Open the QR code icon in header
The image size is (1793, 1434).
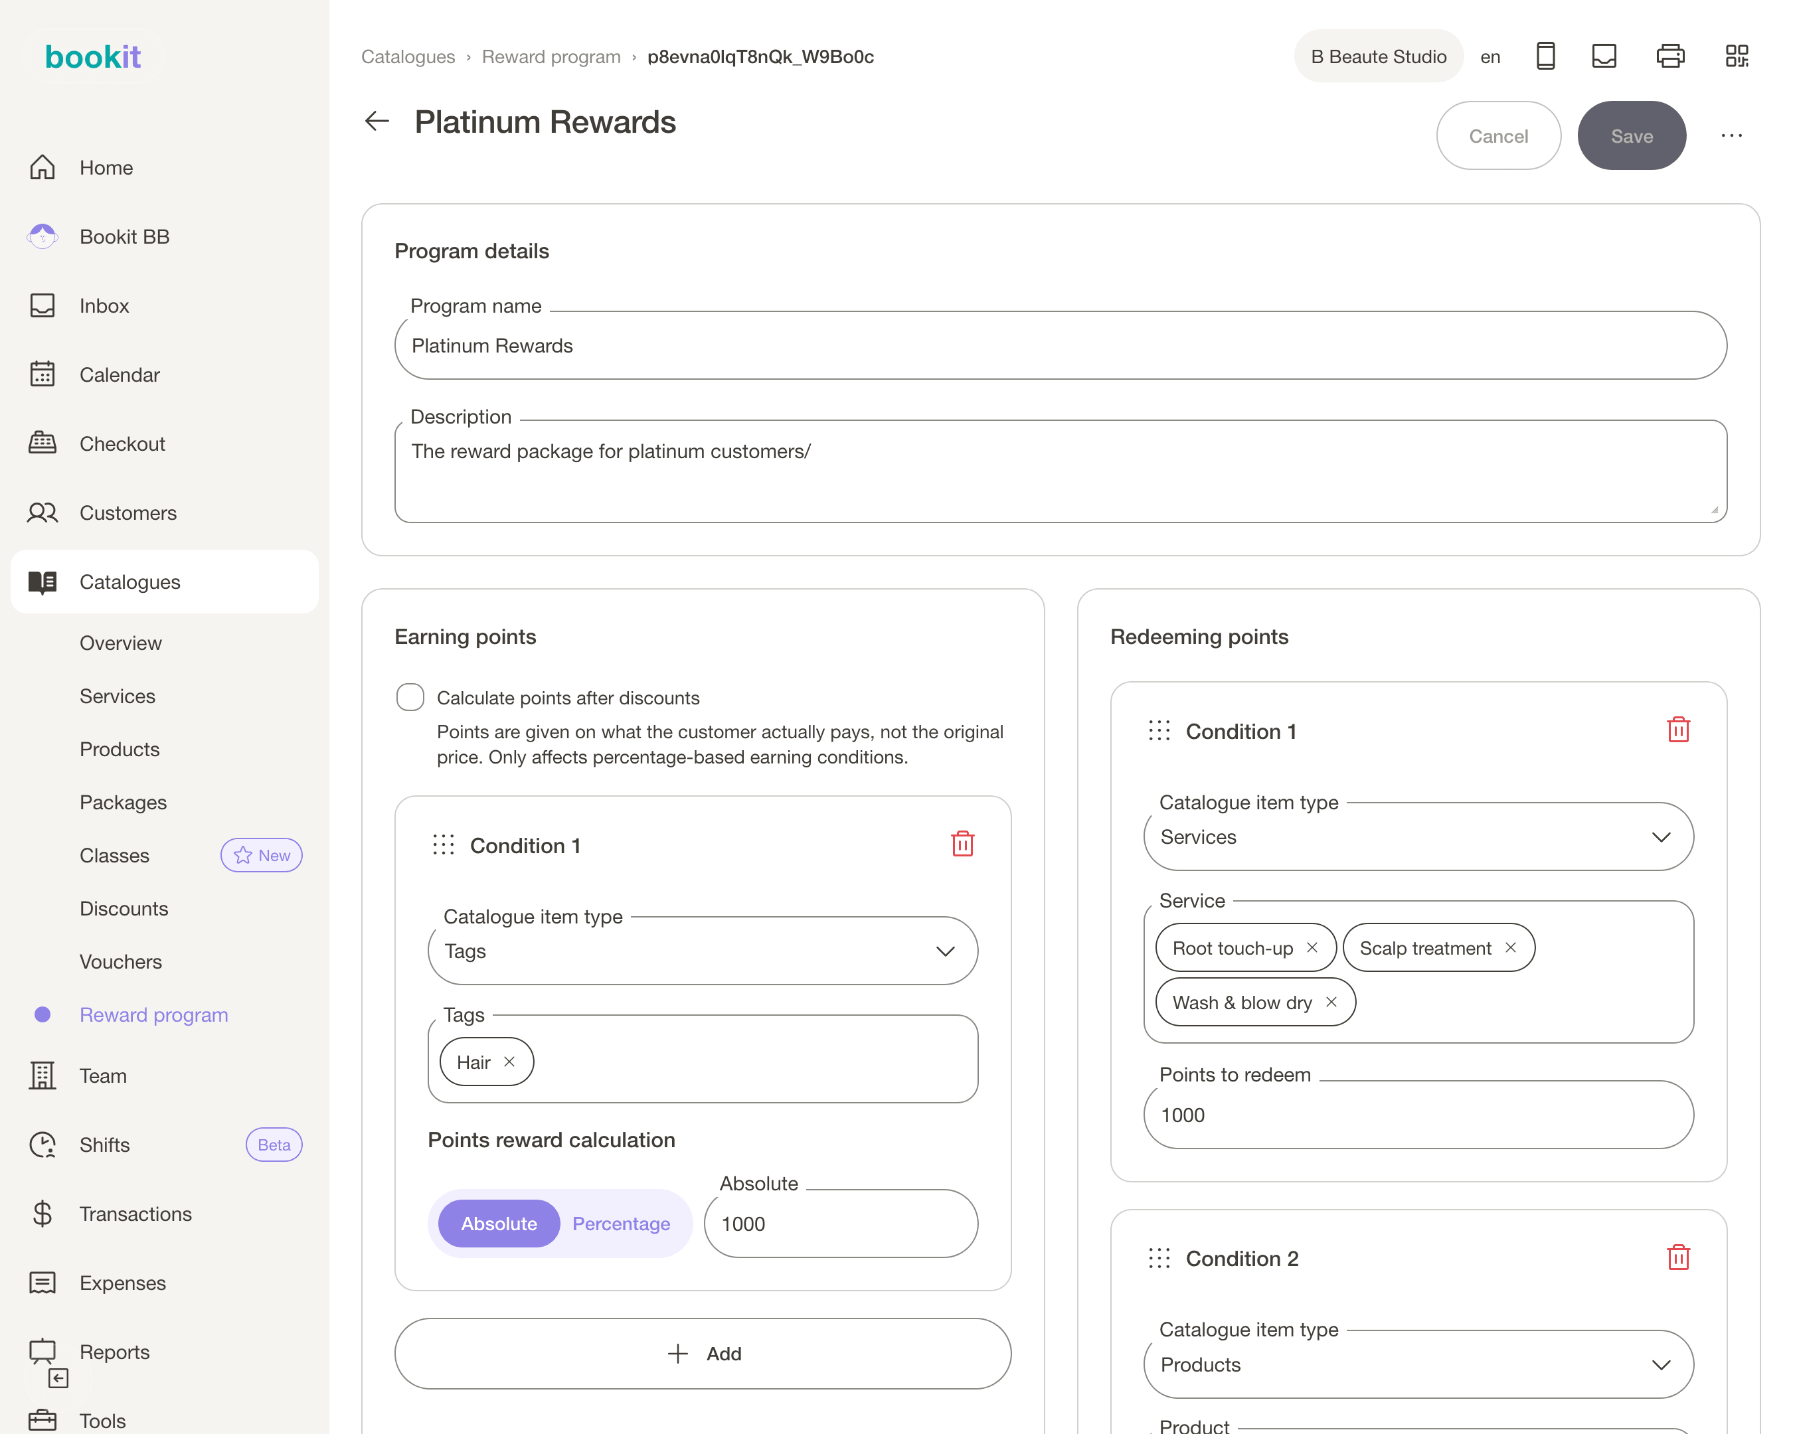tap(1737, 56)
